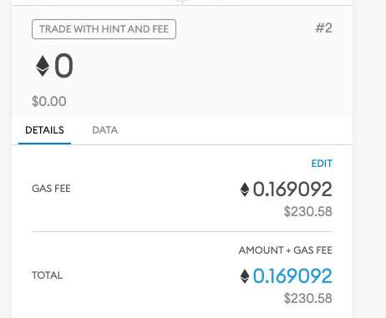Click the blue underline beneath DETAILS

click(x=44, y=144)
